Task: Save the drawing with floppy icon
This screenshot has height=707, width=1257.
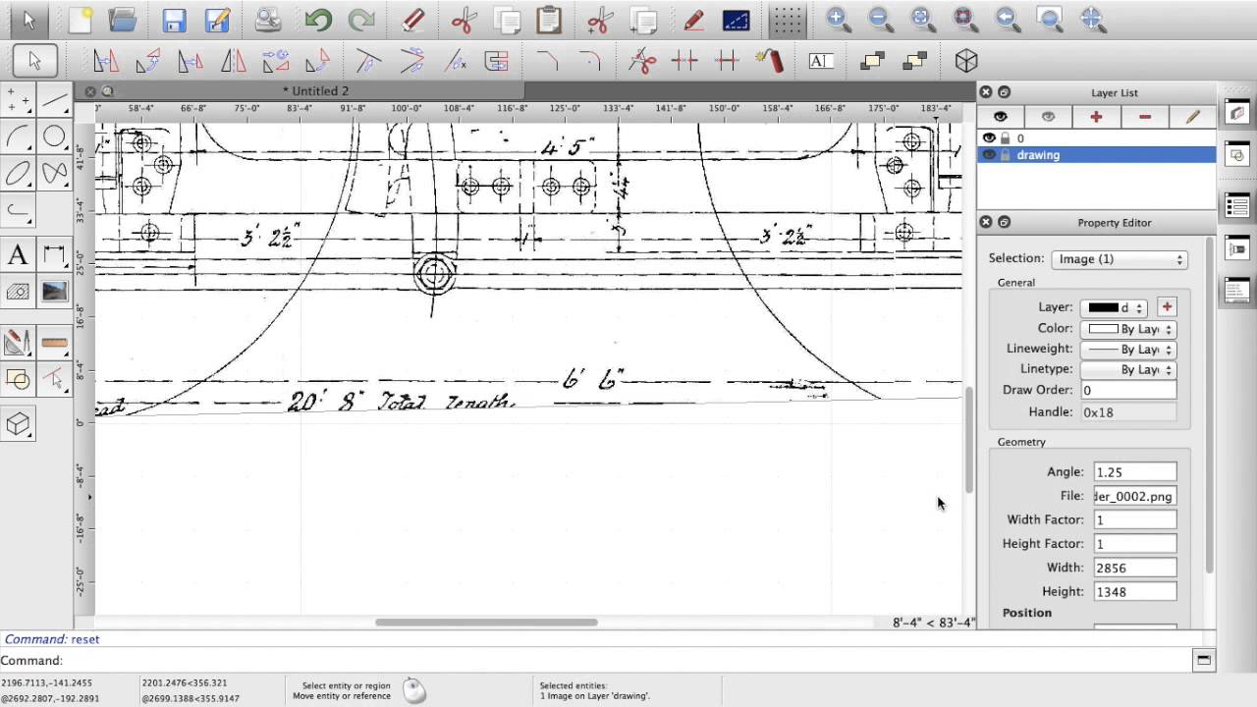Action: (x=175, y=20)
